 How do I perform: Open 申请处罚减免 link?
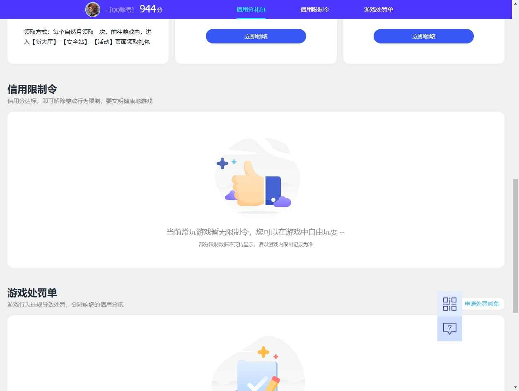click(x=482, y=304)
